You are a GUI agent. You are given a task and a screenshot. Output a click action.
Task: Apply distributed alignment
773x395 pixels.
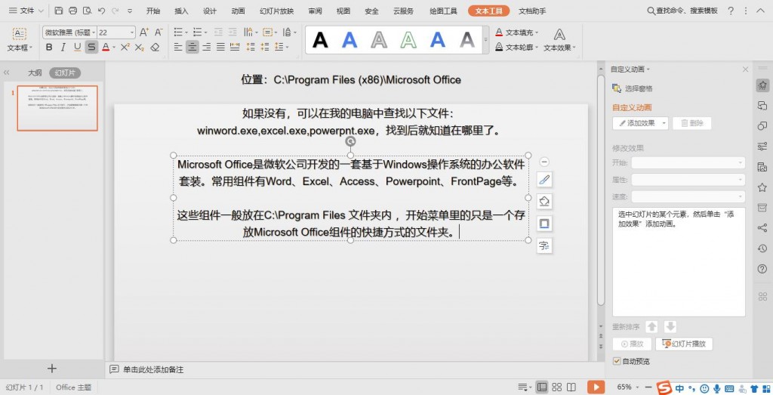point(235,47)
